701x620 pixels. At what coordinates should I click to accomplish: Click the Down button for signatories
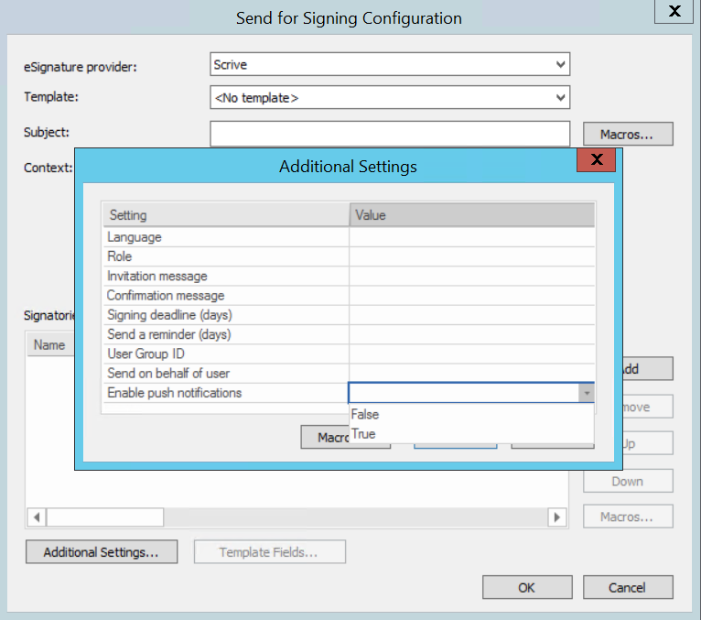click(x=628, y=482)
